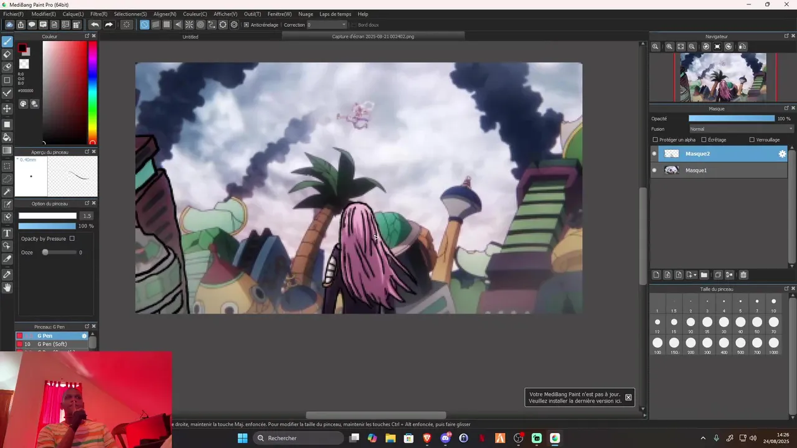Open the Afficher menu
This screenshot has width=797, height=448.
[225, 14]
